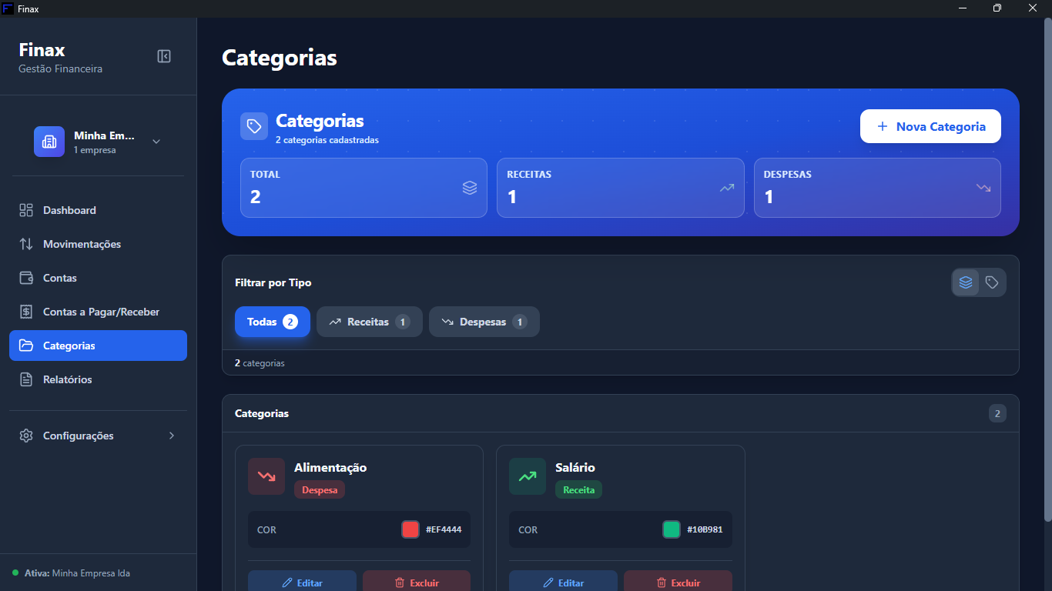Click the DESPESAS stat card
Viewport: 1052px width, 591px height.
pyautogui.click(x=877, y=188)
